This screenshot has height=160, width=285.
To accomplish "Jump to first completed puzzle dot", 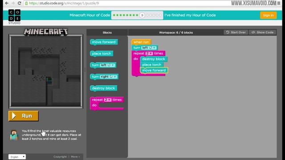I will 114,15.
